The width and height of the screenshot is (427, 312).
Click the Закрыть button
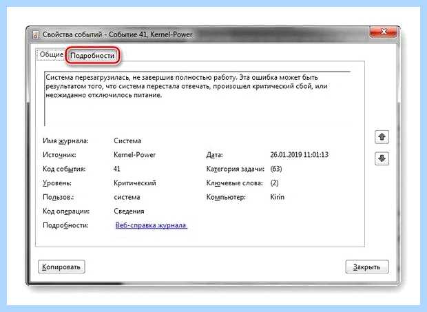[367, 267]
